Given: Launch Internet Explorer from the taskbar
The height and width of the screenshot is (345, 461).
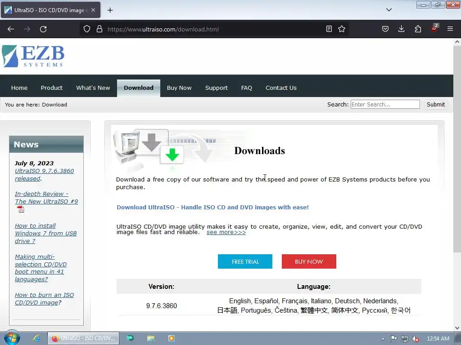Looking at the screenshot, I should coord(36,338).
